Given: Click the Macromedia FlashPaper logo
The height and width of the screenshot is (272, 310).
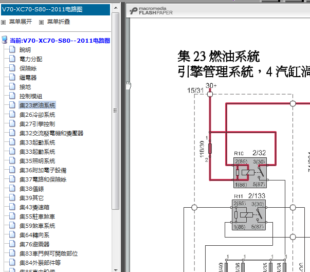Looking at the screenshot, I should (x=151, y=11).
